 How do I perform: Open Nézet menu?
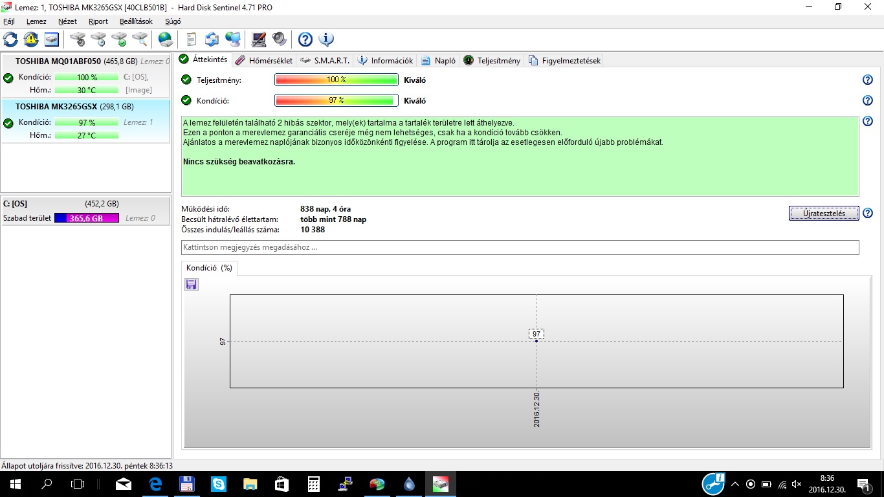(67, 21)
